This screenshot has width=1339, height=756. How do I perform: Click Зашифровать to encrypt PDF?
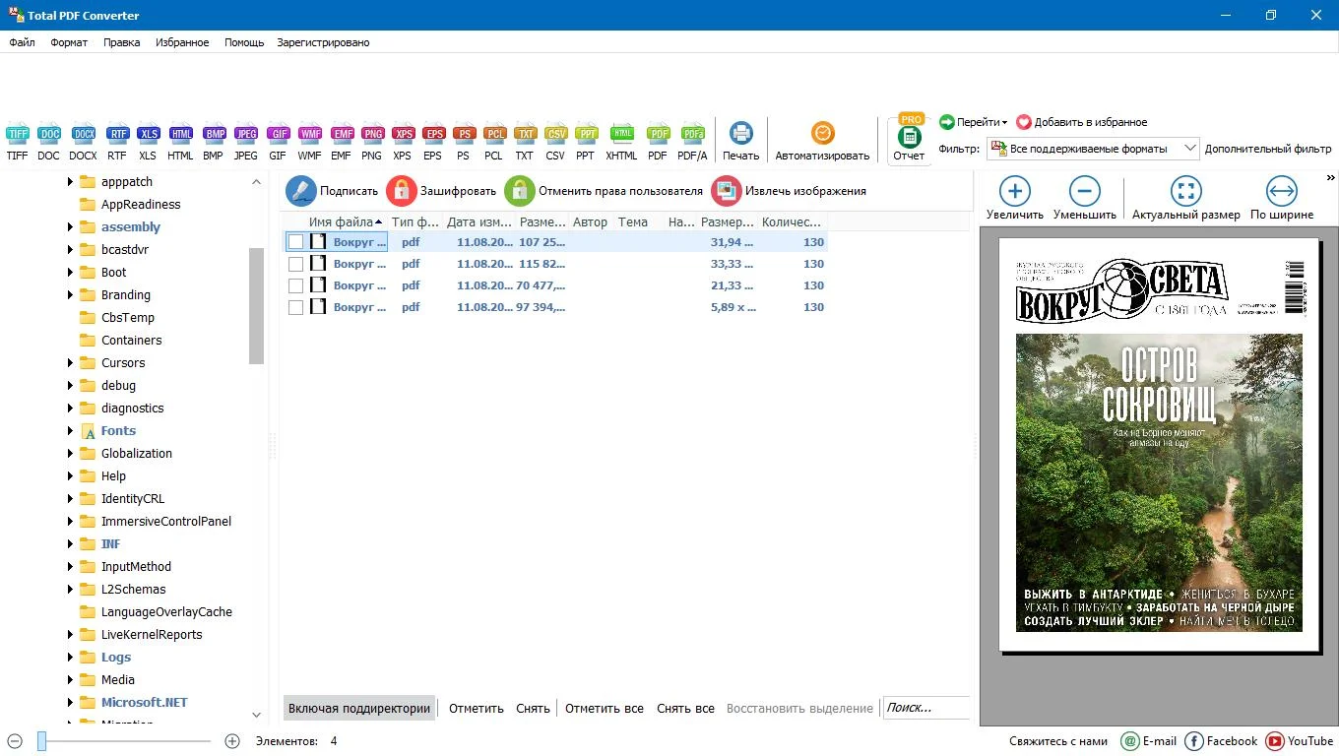pos(442,191)
